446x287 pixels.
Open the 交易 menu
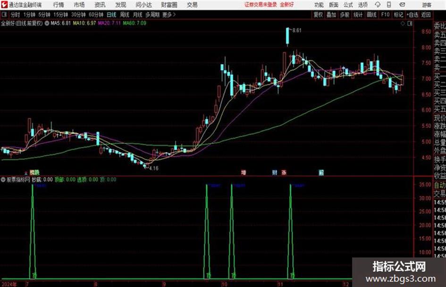(192, 5)
